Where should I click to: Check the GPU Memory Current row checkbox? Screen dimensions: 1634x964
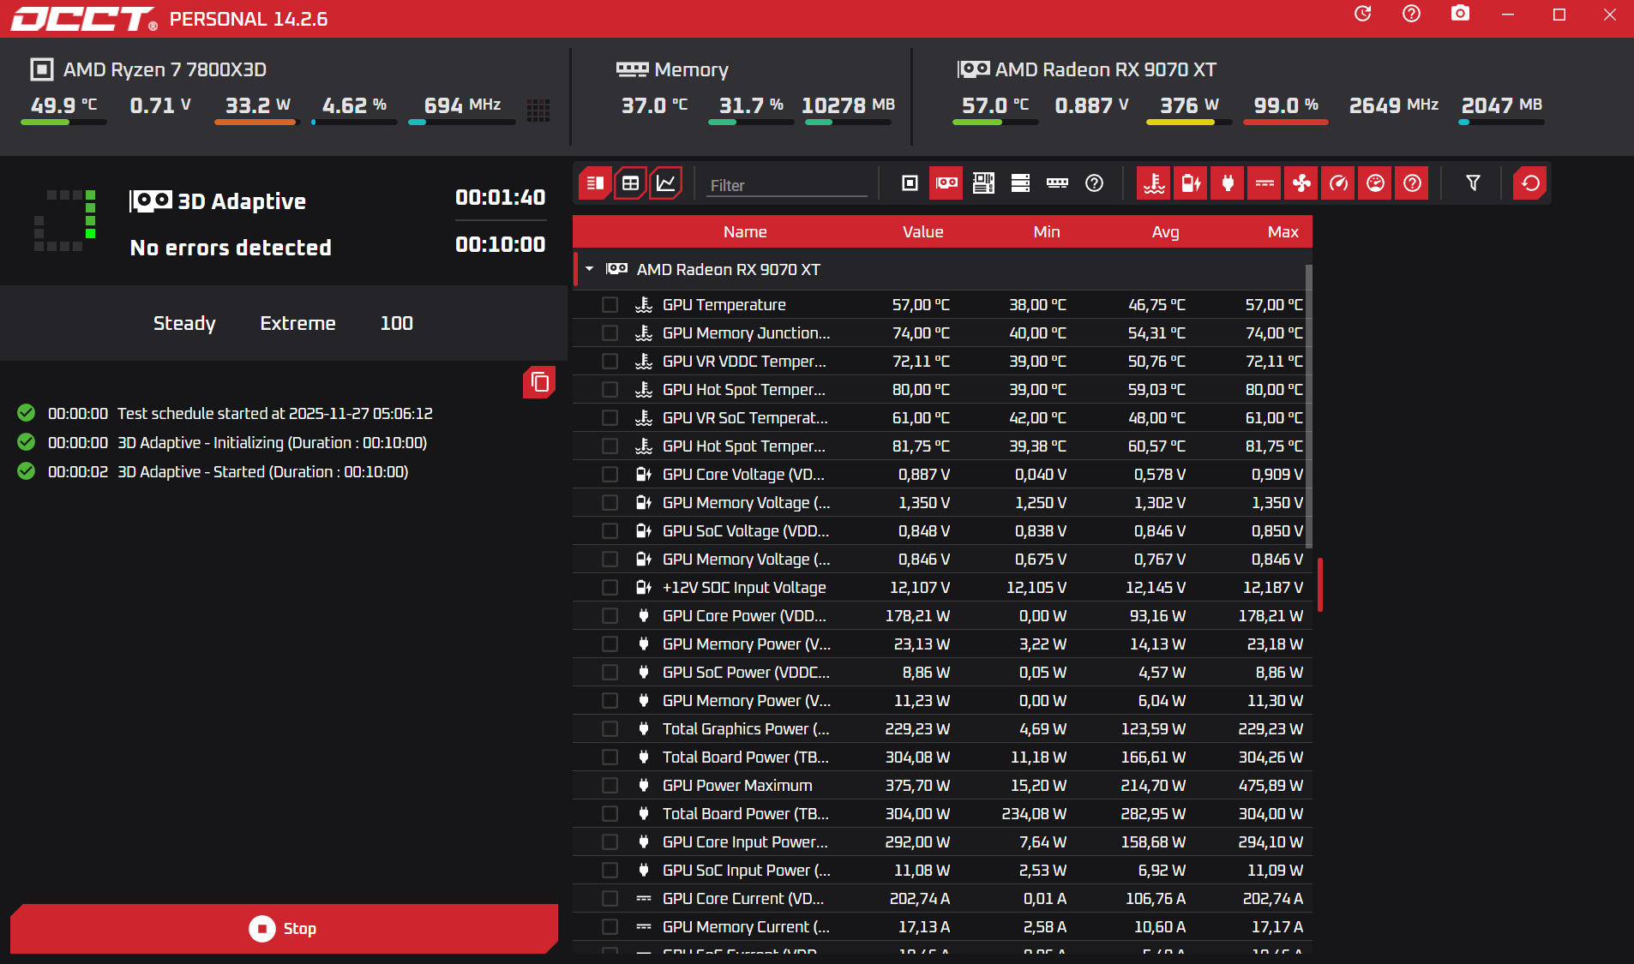(x=610, y=927)
